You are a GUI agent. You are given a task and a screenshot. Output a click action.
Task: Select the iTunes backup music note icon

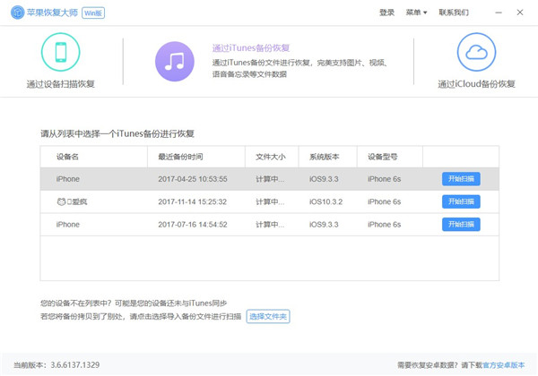pyautogui.click(x=175, y=62)
